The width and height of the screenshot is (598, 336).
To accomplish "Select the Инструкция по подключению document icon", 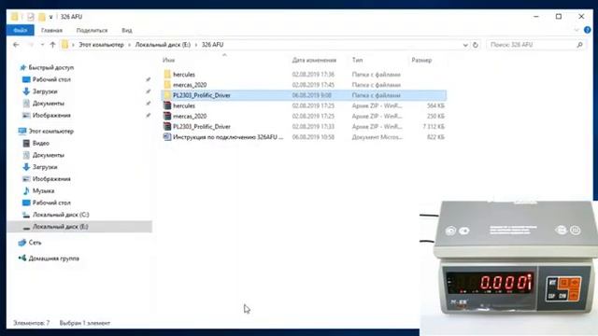I will click(x=167, y=137).
